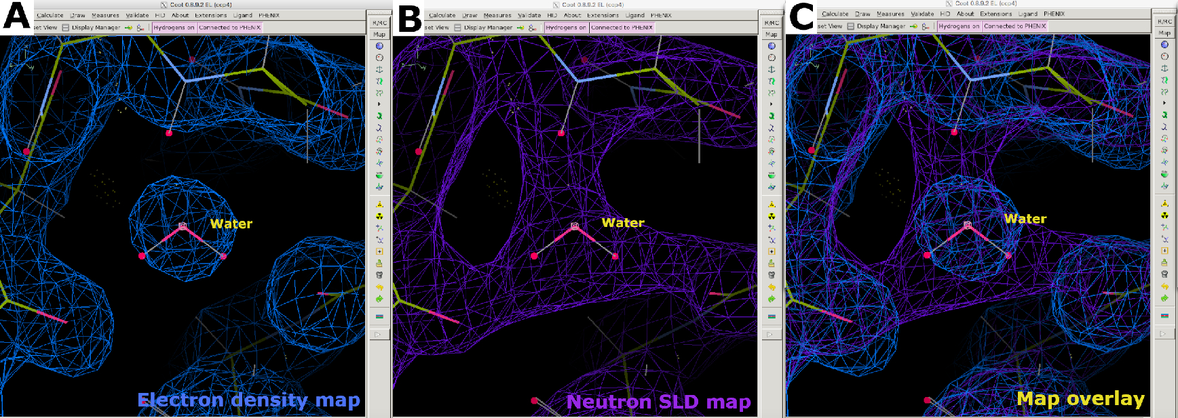
Task: Click Connected to PHENIX button in panel B
Action: tap(622, 28)
